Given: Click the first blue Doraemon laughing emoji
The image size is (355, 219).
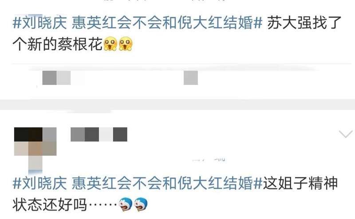Looking at the screenshot, I should click(126, 204).
